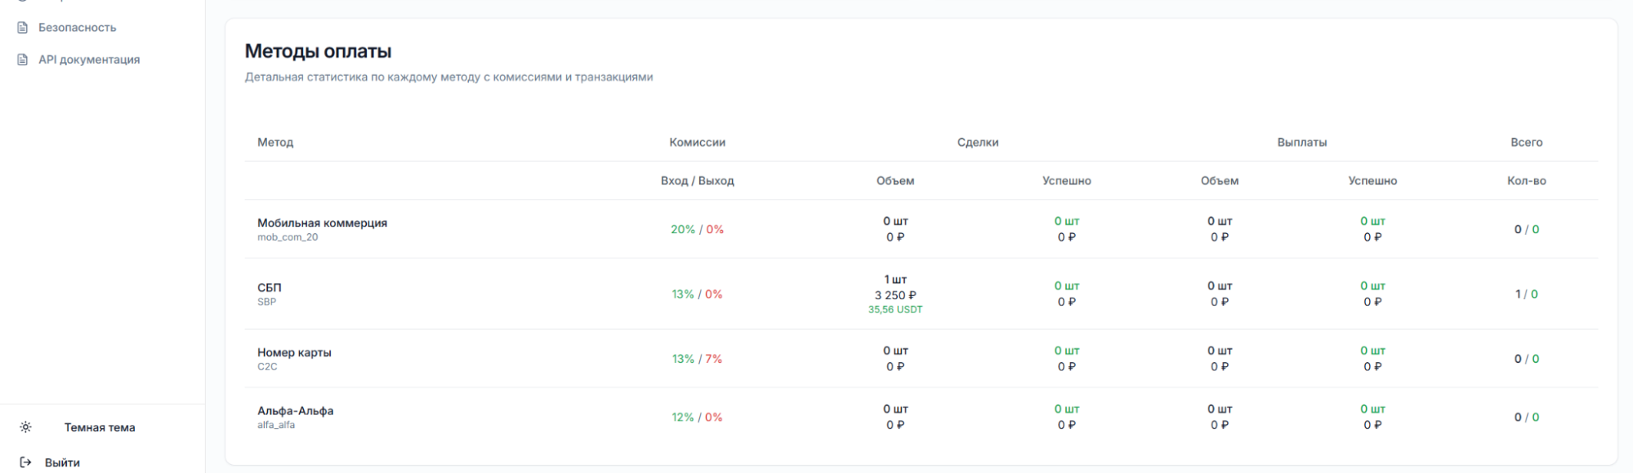Toggle the Темная тема option
Screen dimensions: 1633x473
pos(100,427)
